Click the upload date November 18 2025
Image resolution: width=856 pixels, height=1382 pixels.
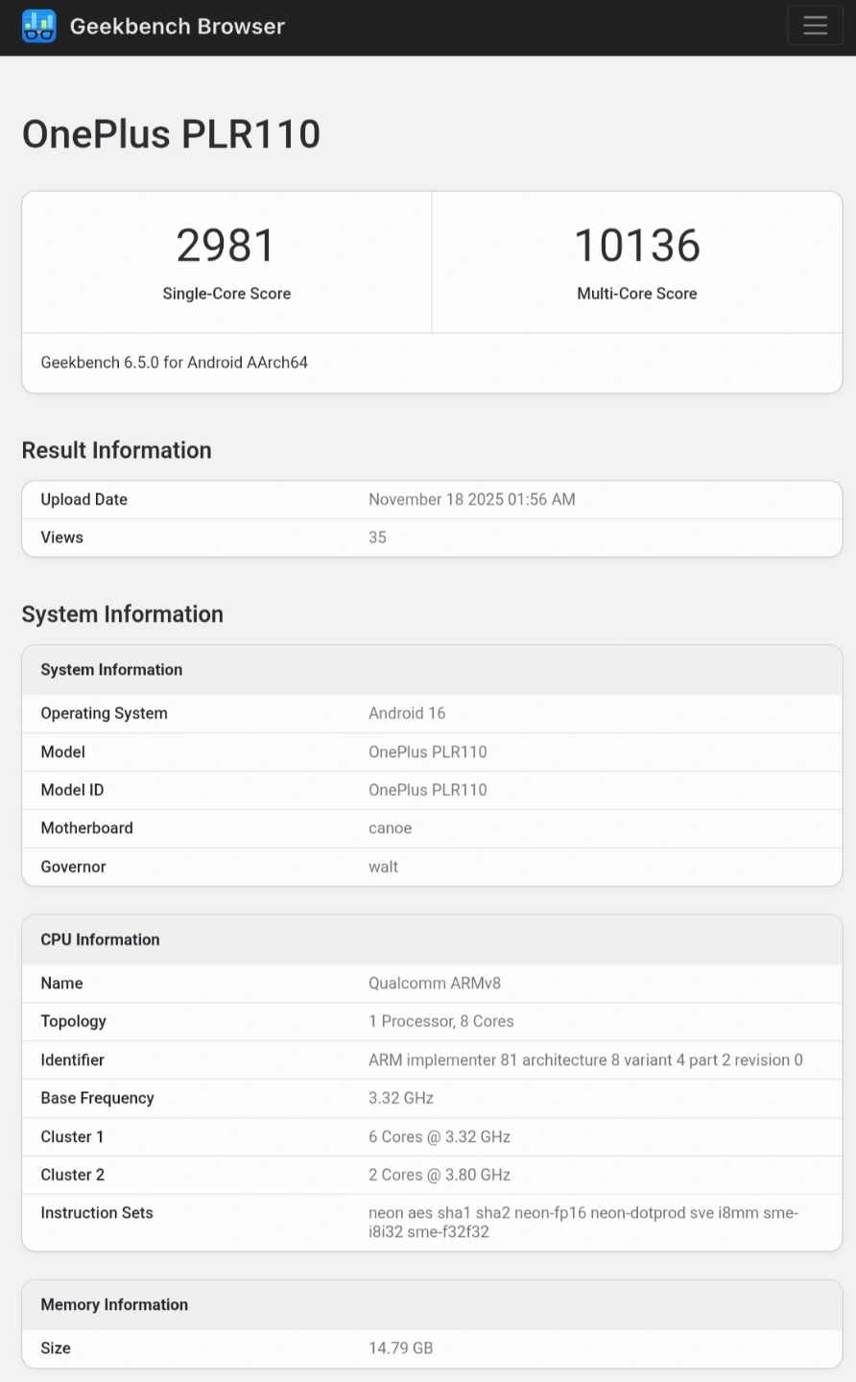[x=471, y=499]
